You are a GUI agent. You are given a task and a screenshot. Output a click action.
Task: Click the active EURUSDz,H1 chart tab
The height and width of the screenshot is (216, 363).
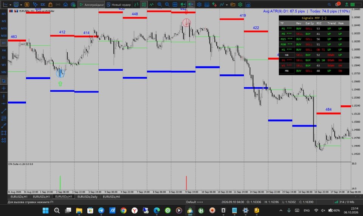64,197
